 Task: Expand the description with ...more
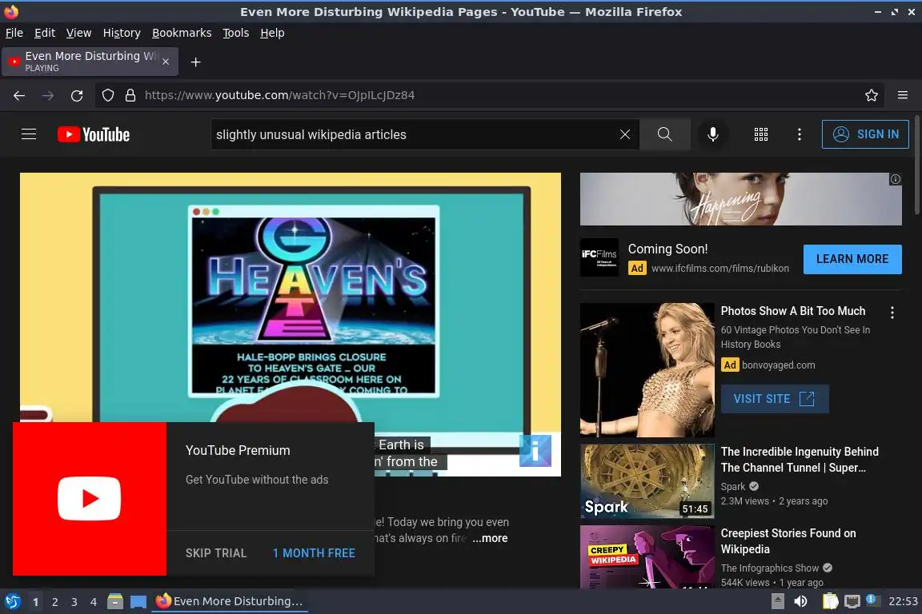click(x=490, y=538)
